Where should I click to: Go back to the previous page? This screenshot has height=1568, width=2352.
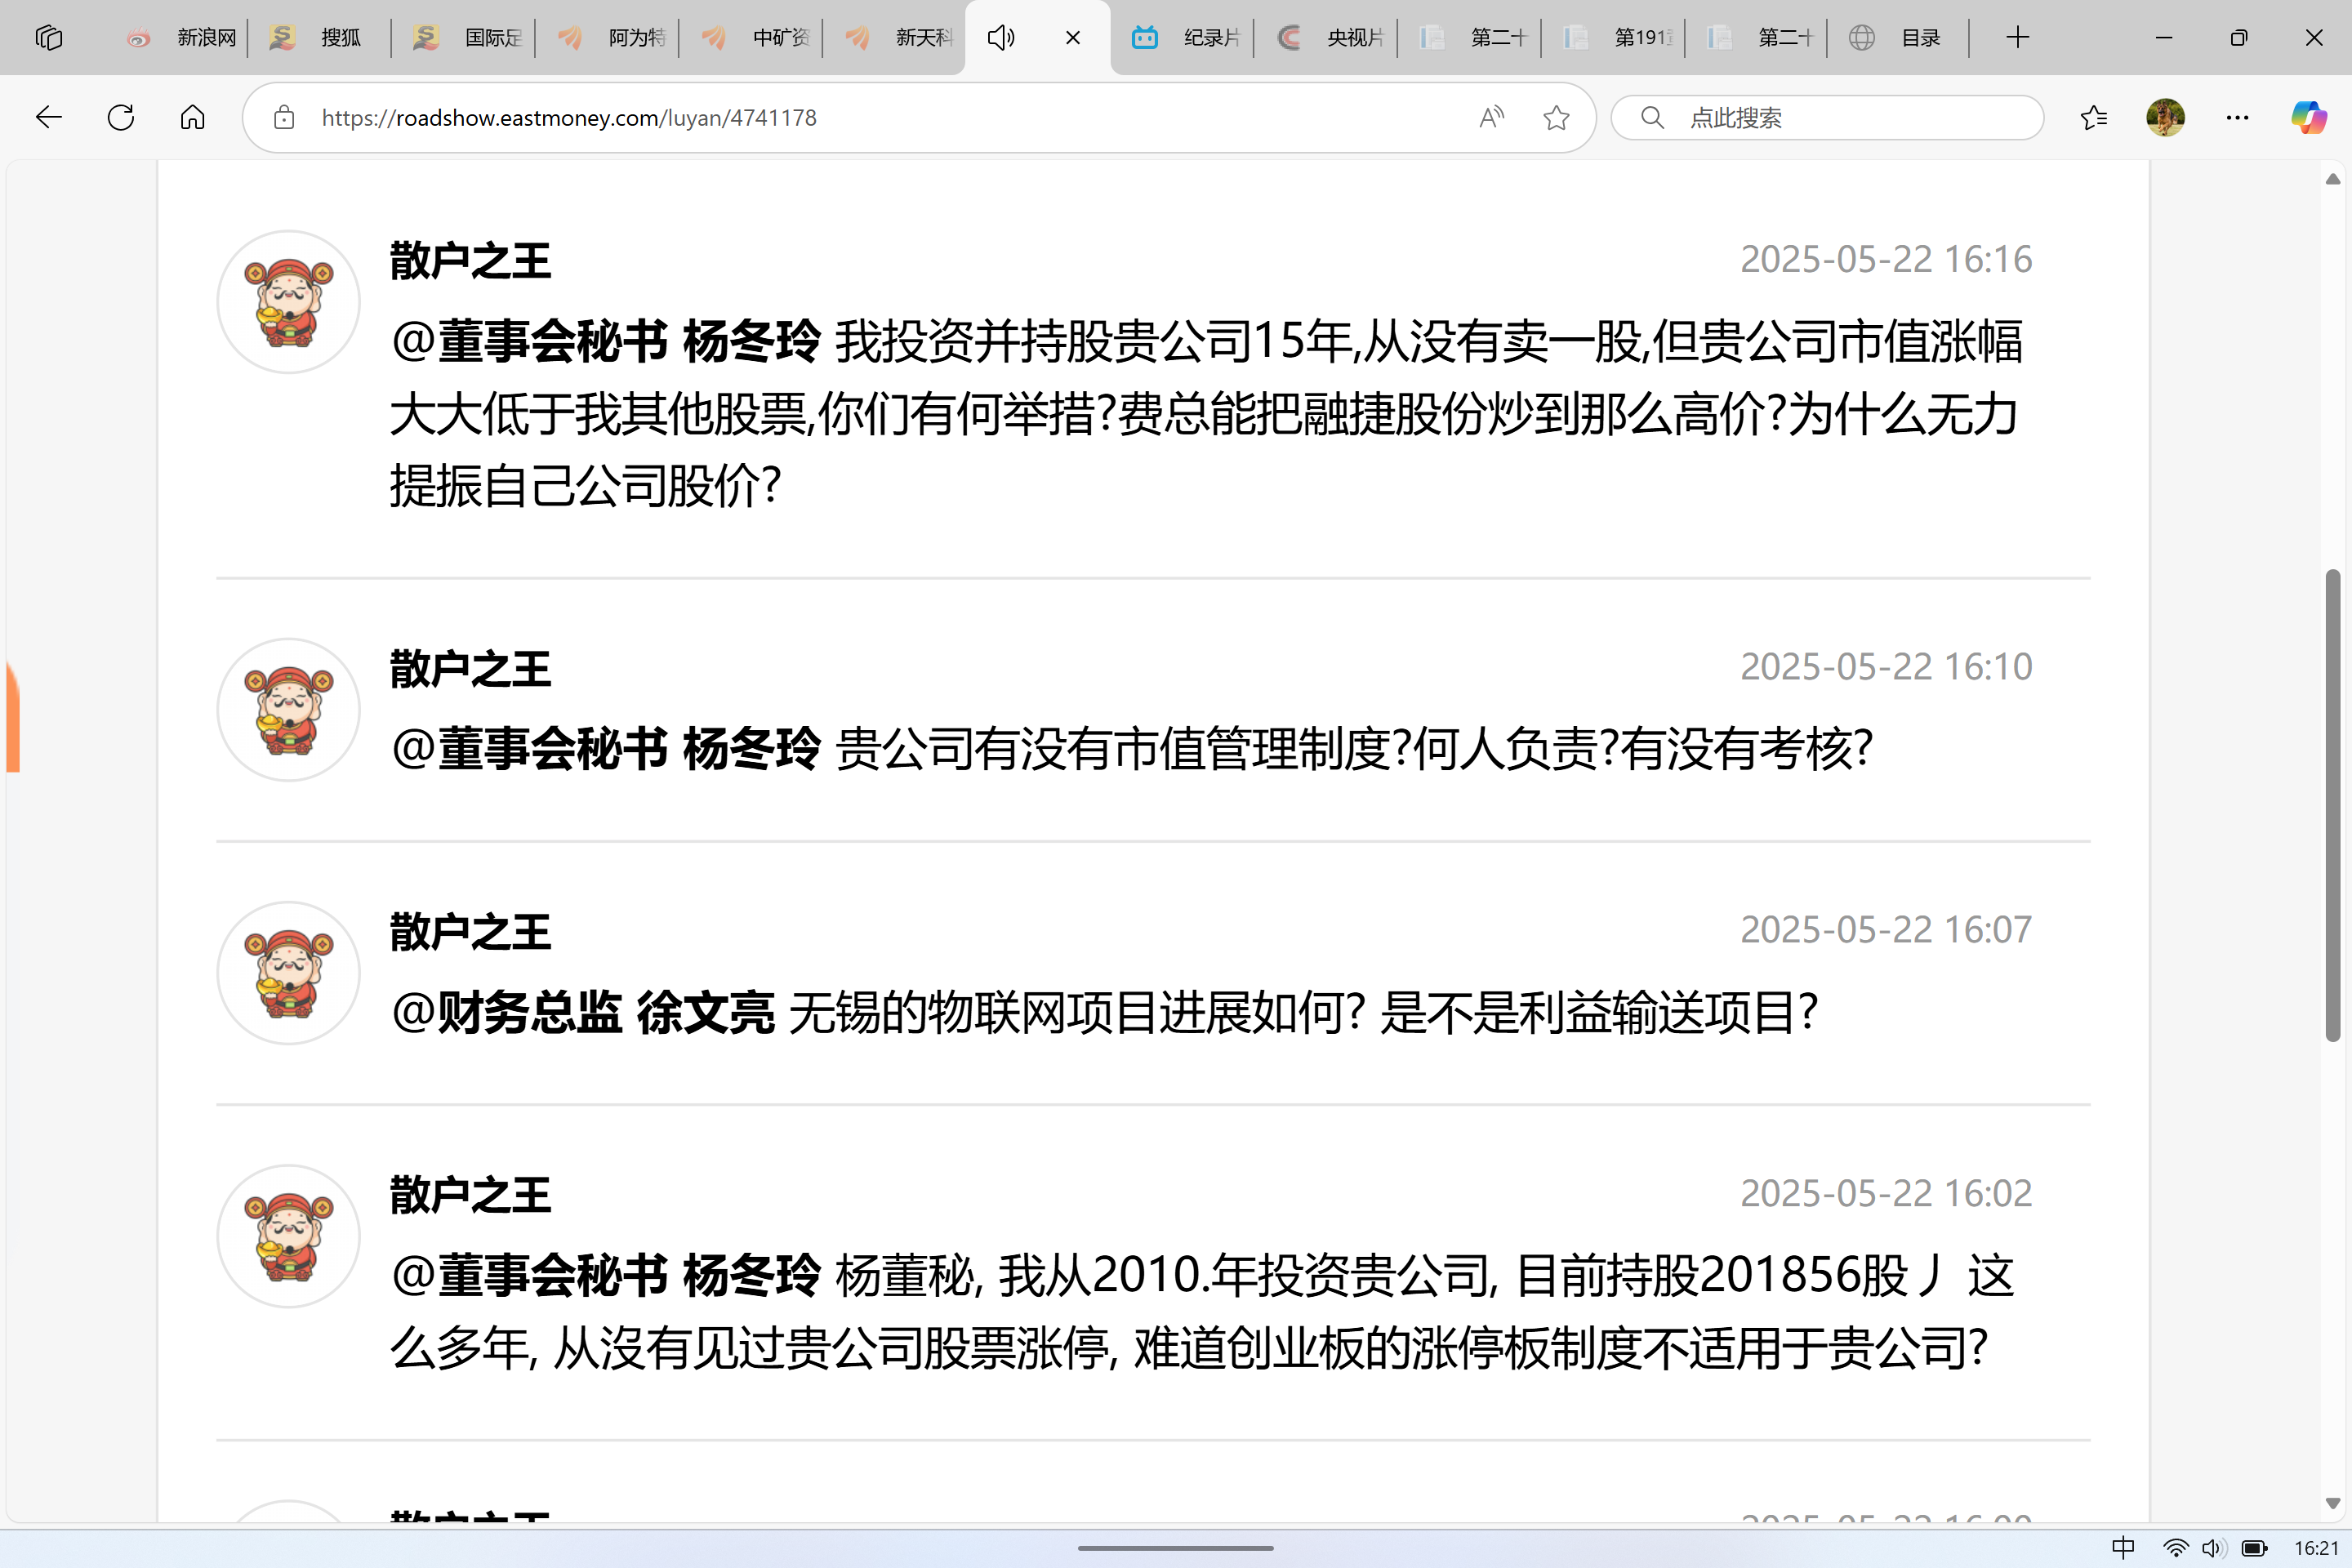point(48,118)
